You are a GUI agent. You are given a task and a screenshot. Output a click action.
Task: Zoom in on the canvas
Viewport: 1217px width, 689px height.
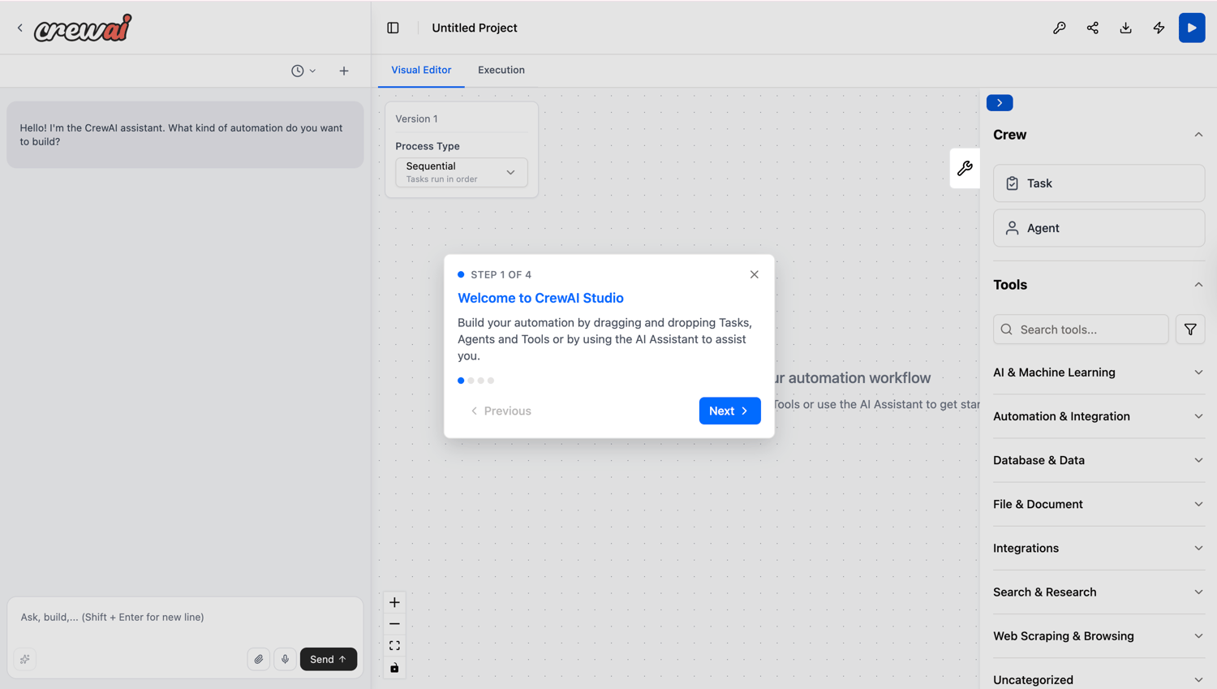coord(394,602)
